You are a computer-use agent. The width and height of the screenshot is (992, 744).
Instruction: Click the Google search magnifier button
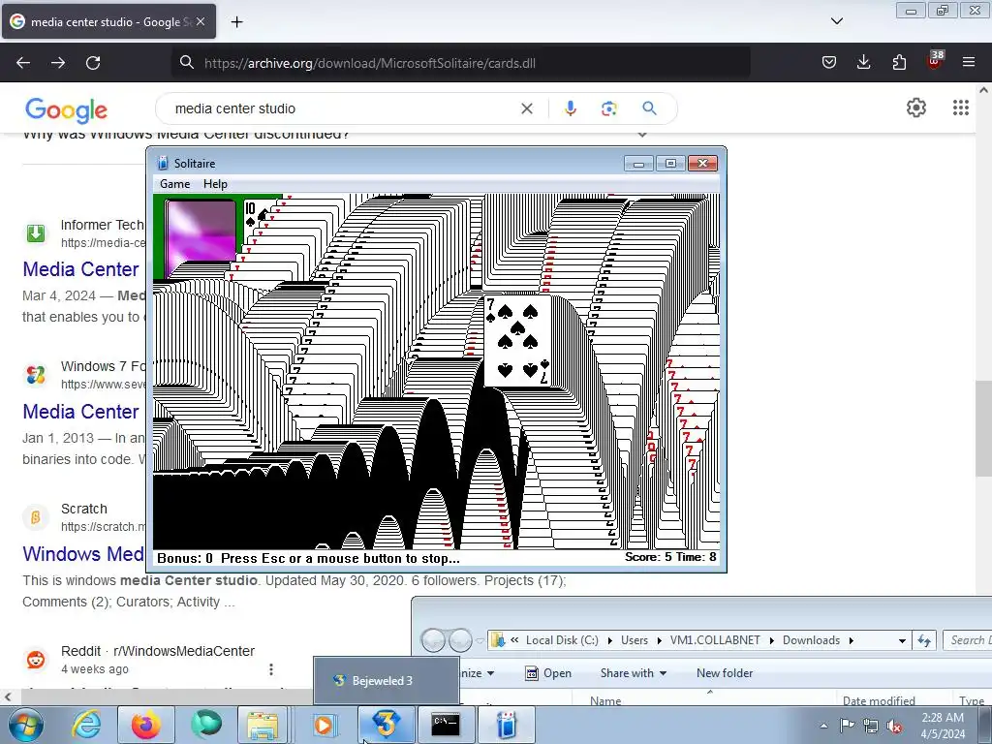(649, 108)
